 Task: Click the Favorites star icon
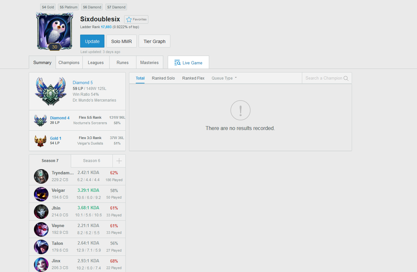click(x=129, y=19)
